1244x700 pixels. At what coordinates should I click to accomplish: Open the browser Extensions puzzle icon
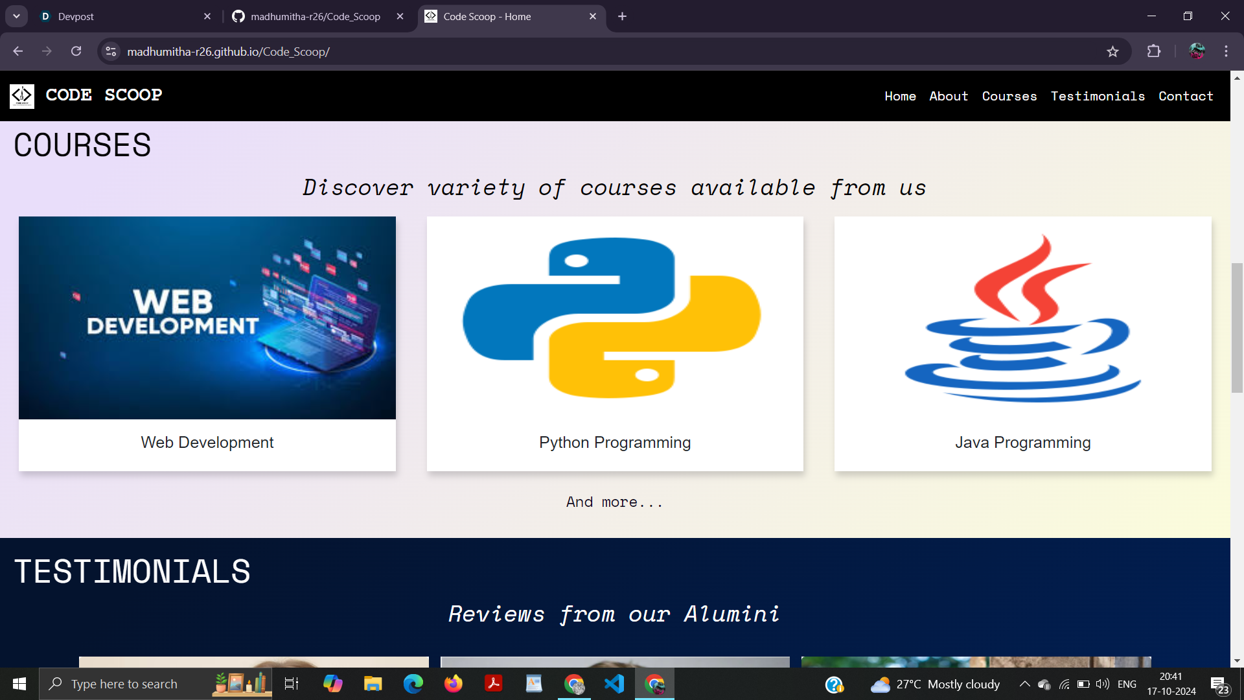1154,52
